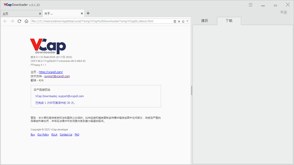Expand the address bar dropdown arrow

[187, 21]
